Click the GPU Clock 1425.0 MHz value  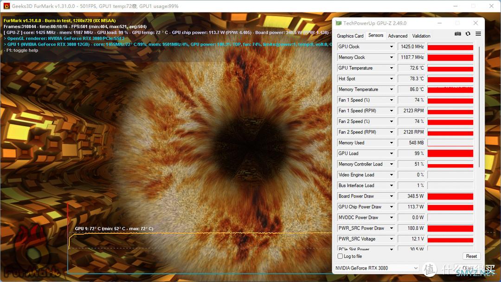(x=412, y=47)
